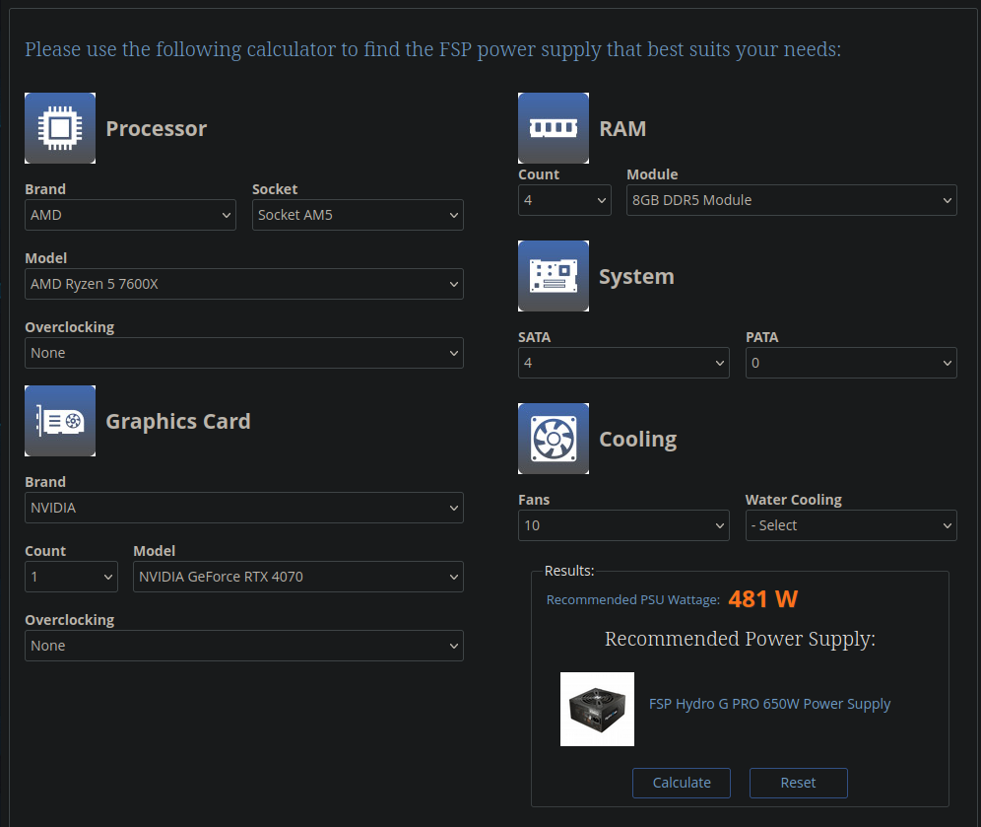The width and height of the screenshot is (981, 827).
Task: Click the Processor chip icon
Action: pos(60,128)
